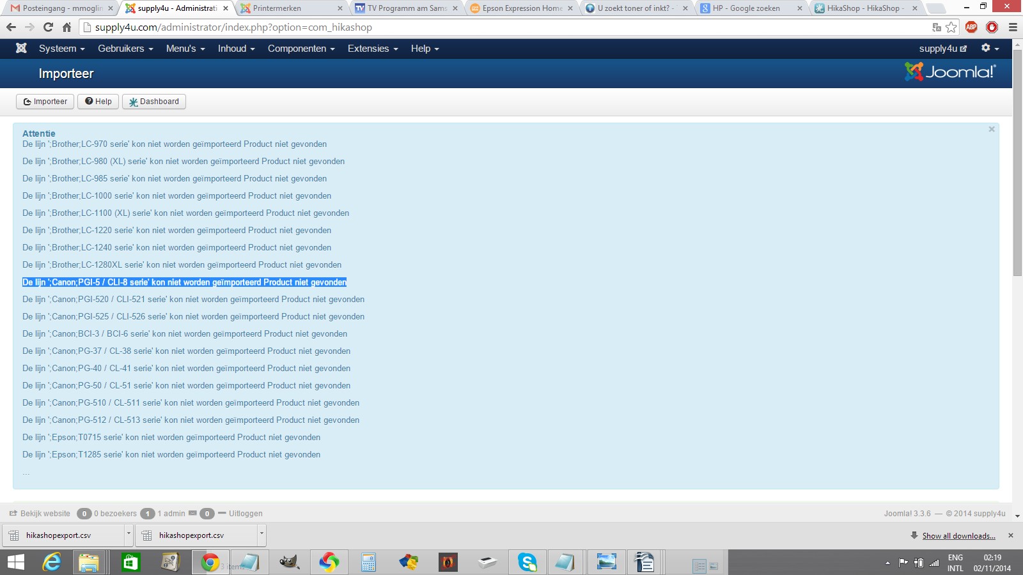Click the bezoekers counter badge
Viewport: 1023px width, 575px height.
point(84,514)
